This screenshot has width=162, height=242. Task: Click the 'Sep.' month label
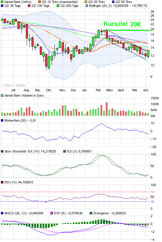click(38, 90)
